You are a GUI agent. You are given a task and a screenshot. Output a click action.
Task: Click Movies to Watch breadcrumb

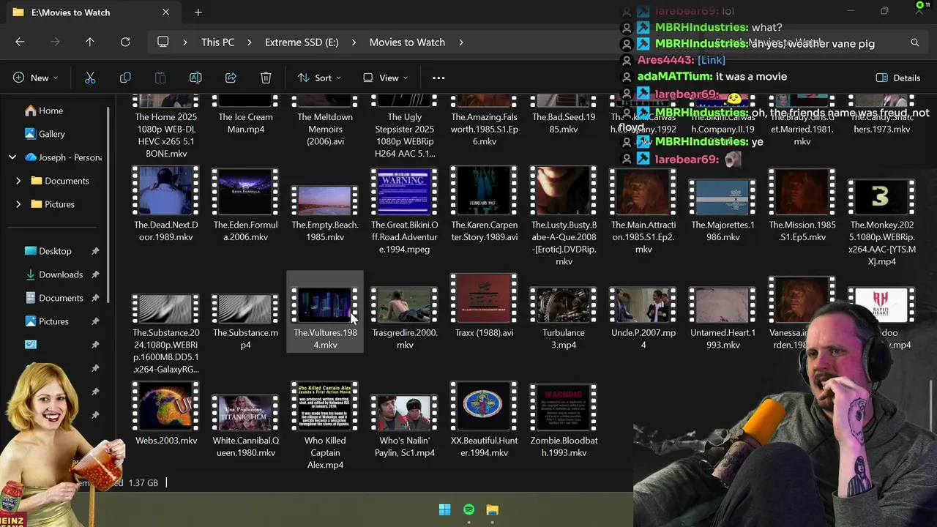[x=407, y=42]
